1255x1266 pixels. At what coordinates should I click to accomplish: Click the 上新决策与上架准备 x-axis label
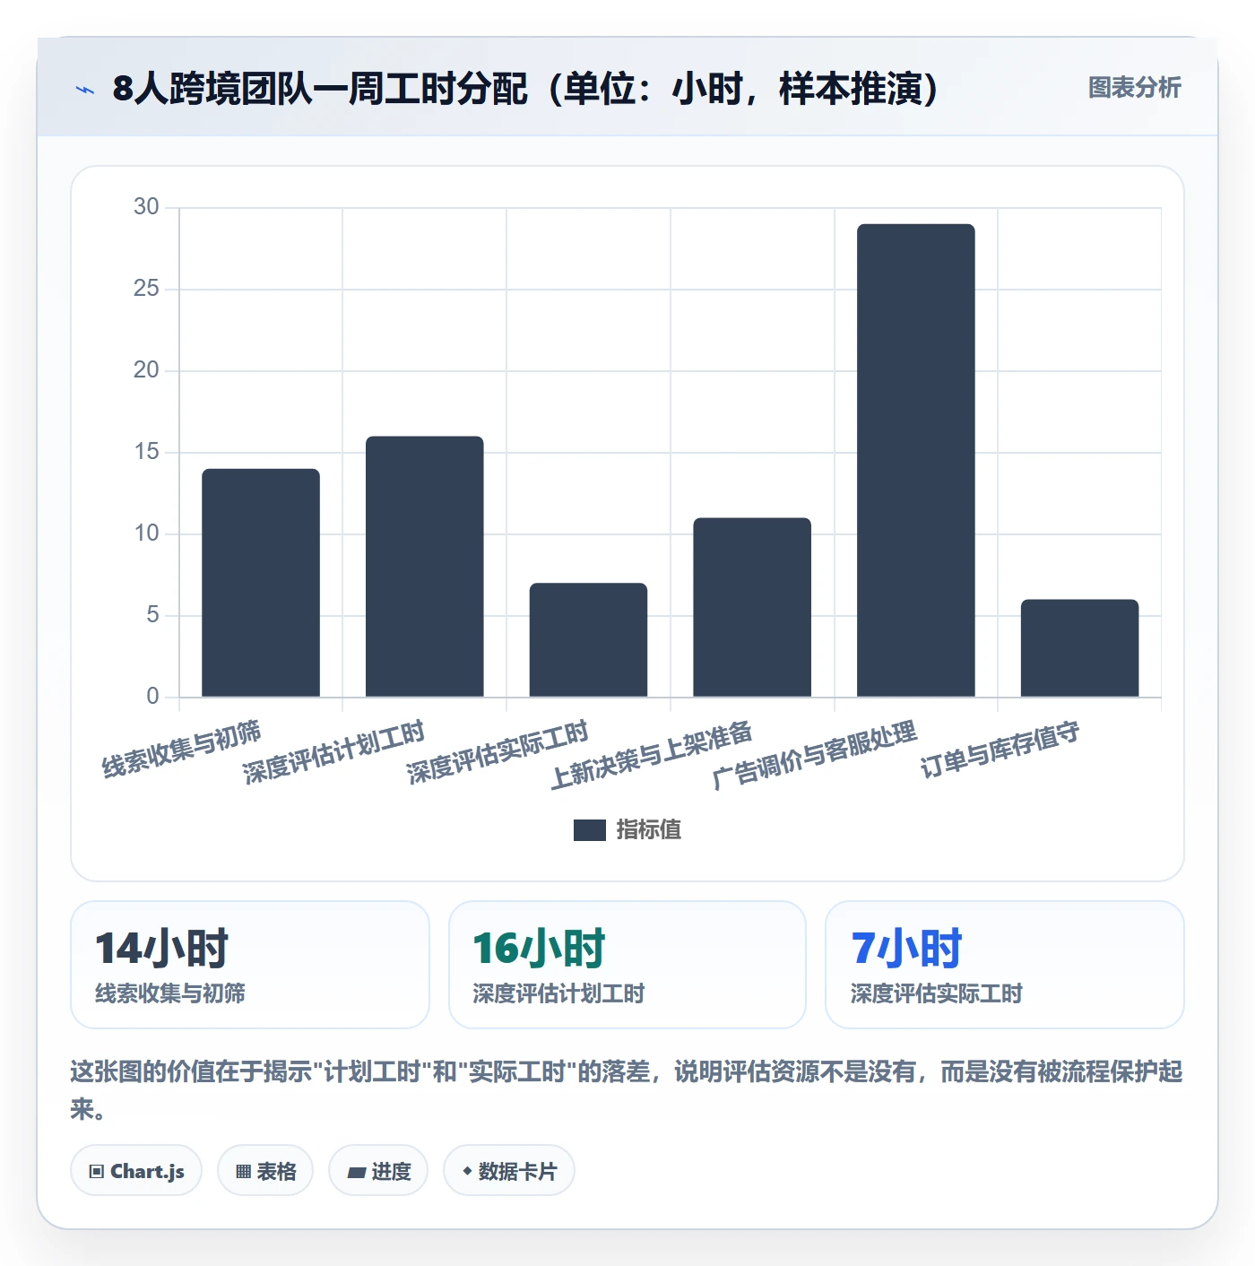coord(652,756)
